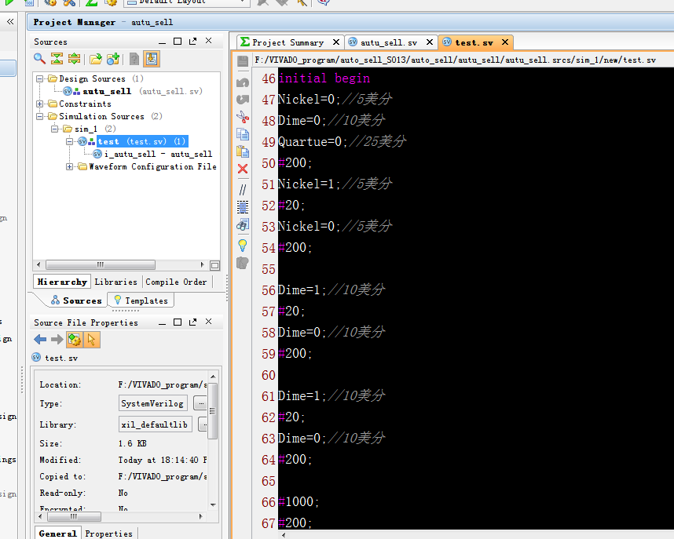Screen dimensions: 674x539
Task: Collapse the left panel with double chevron
Action: click(10, 21)
